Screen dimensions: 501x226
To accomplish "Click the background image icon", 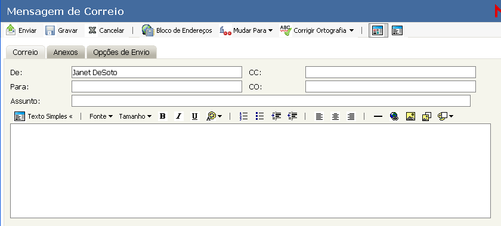I will tap(426, 117).
